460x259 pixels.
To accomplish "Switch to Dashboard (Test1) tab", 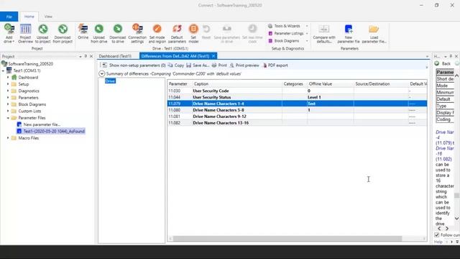I will point(115,56).
